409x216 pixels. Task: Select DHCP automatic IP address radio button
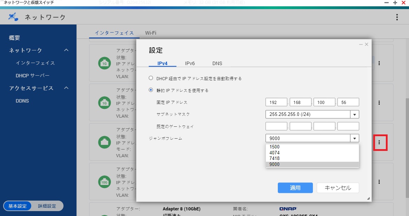coord(151,78)
